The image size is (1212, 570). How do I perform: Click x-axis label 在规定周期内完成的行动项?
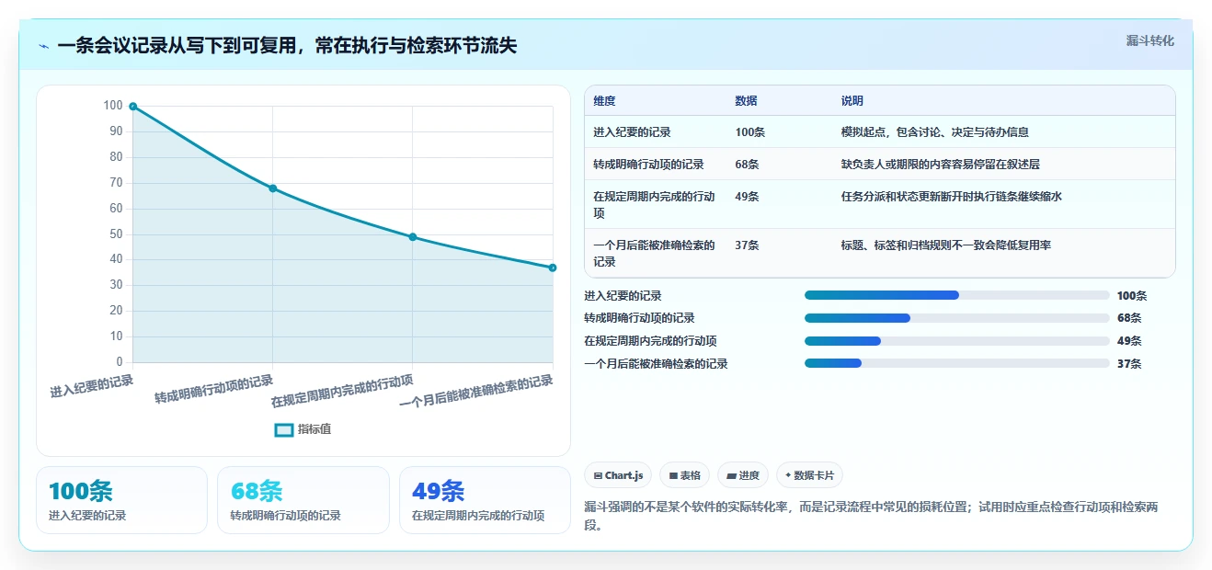[x=342, y=391]
